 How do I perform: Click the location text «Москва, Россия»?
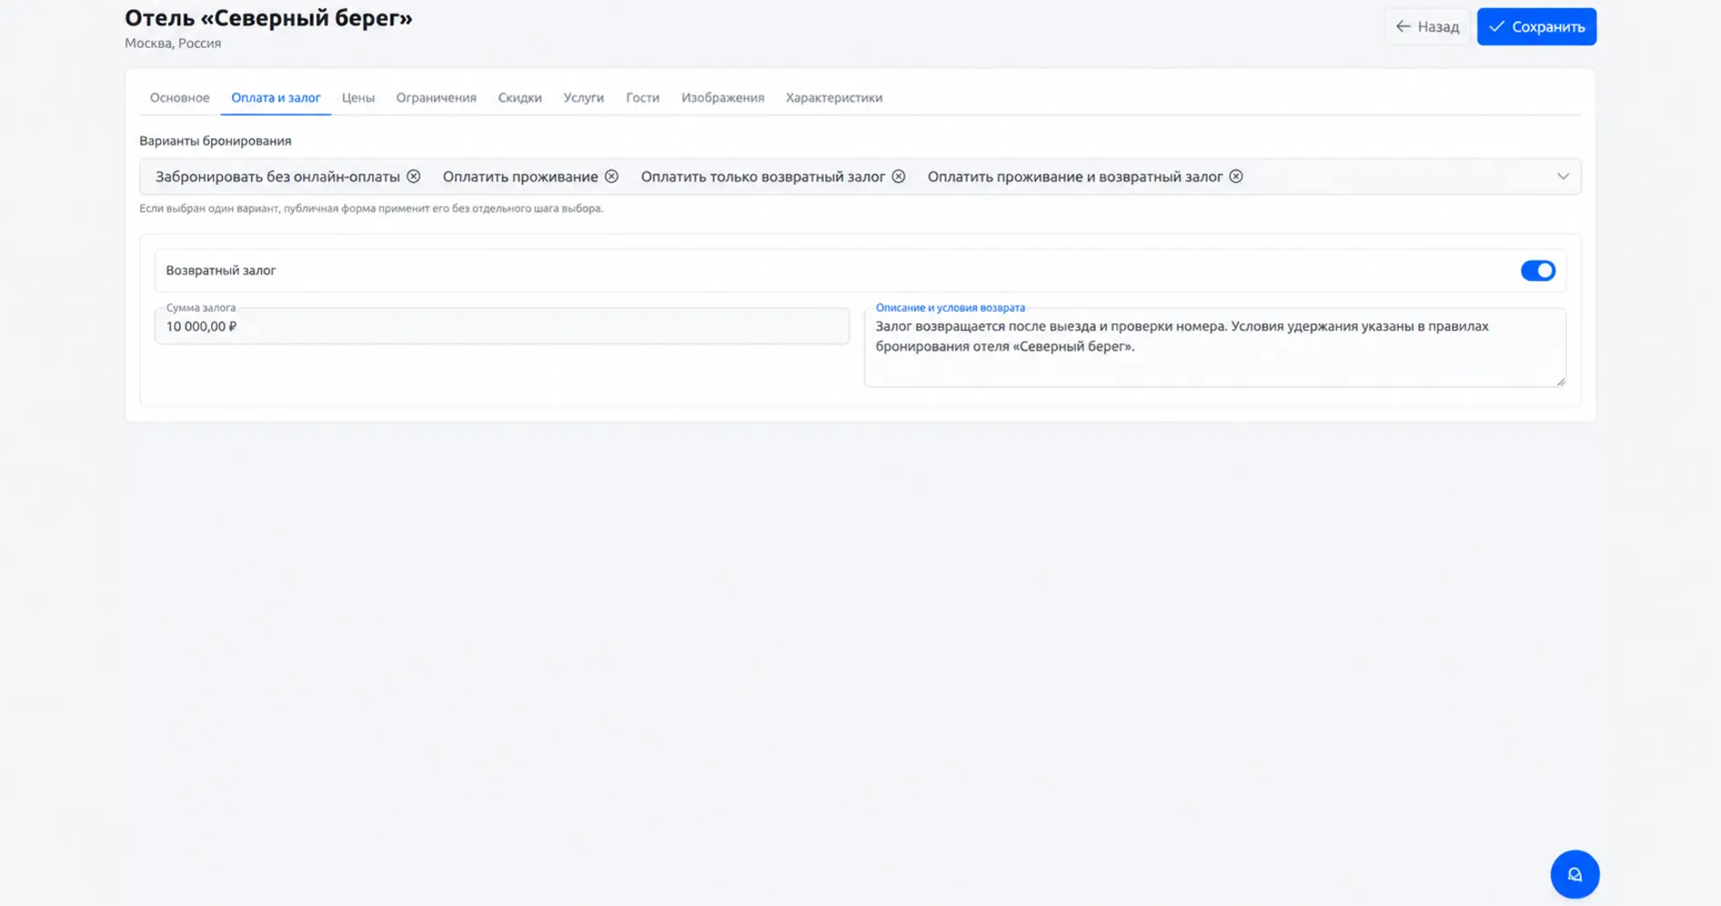click(173, 43)
